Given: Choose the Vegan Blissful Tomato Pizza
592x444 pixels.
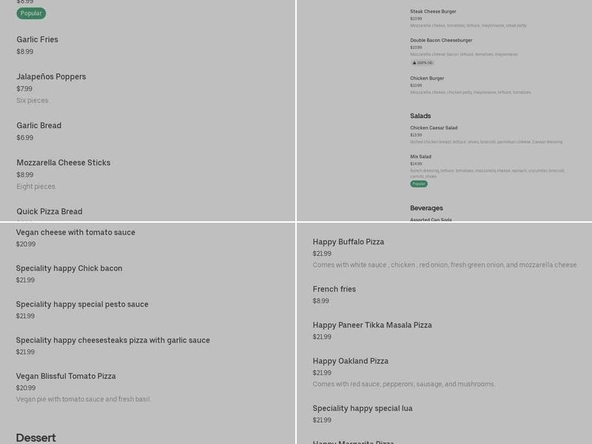Looking at the screenshot, I should [66, 377].
